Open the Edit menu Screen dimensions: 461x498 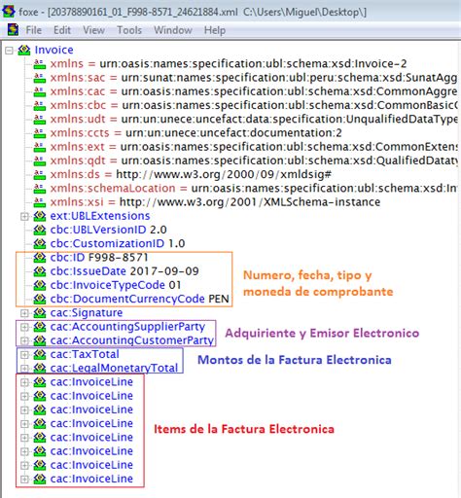coord(62,30)
